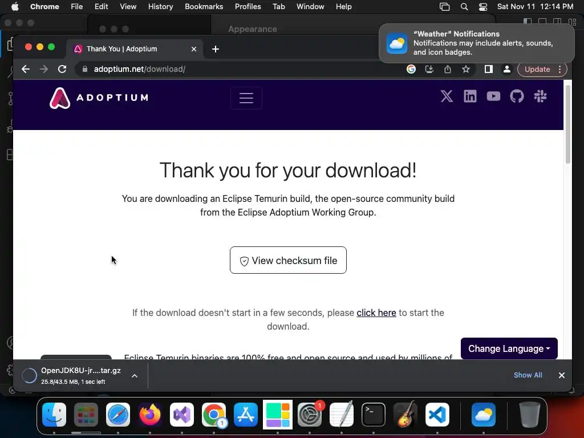This screenshot has height=438, width=584.
Task: Click the adoptium.net address bar
Action: point(238,69)
